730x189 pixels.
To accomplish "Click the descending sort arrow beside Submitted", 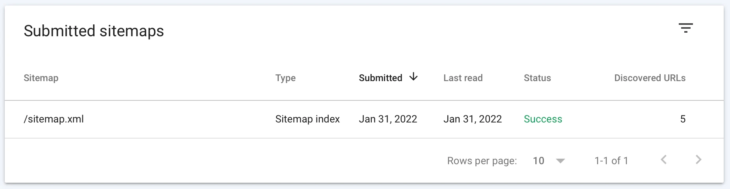I will [413, 77].
